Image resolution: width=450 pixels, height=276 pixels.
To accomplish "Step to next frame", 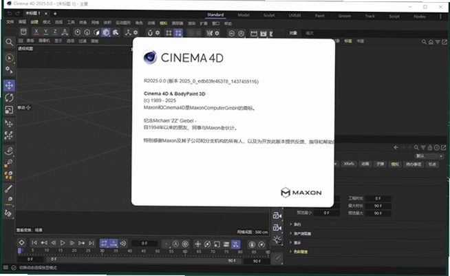I will pyautogui.click(x=72, y=243).
